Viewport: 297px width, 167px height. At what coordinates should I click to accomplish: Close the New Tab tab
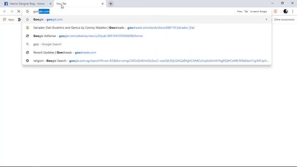click(103, 4)
